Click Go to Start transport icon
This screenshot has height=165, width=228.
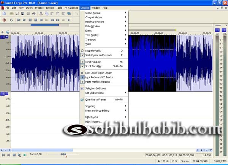click(41, 20)
